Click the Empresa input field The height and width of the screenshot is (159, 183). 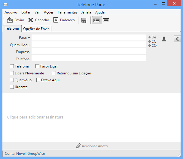pyautogui.click(x=89, y=52)
